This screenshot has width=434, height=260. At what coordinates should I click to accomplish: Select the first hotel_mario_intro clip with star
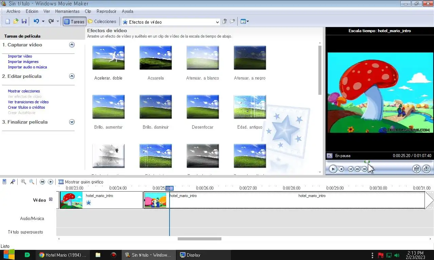(x=101, y=200)
